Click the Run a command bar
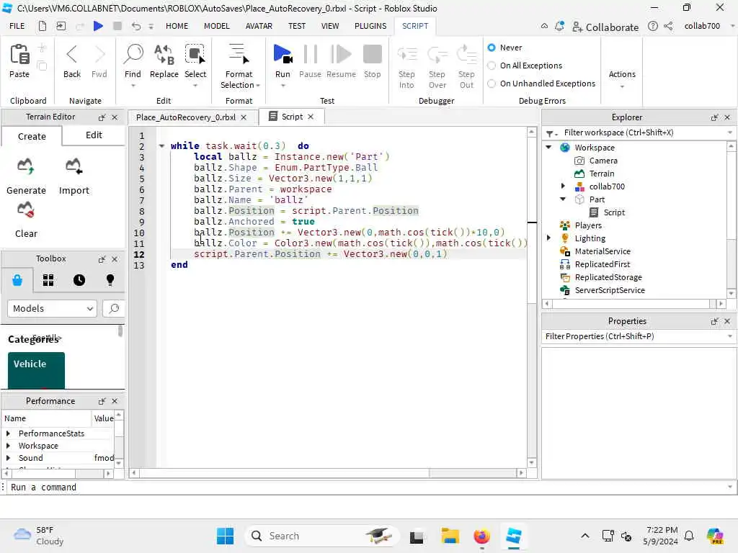The width and height of the screenshot is (738, 553). point(368,487)
